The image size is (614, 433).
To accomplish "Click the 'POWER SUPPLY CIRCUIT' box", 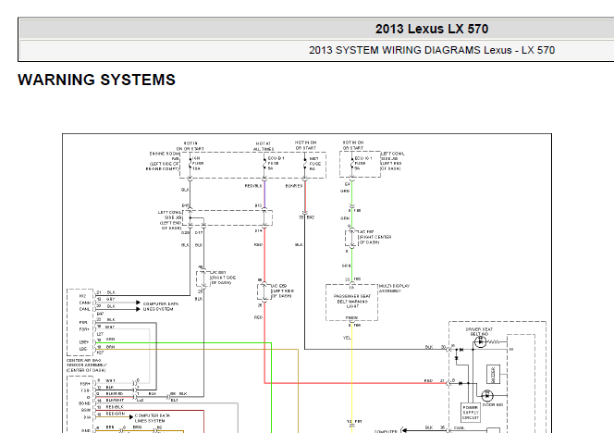I will pos(471,413).
